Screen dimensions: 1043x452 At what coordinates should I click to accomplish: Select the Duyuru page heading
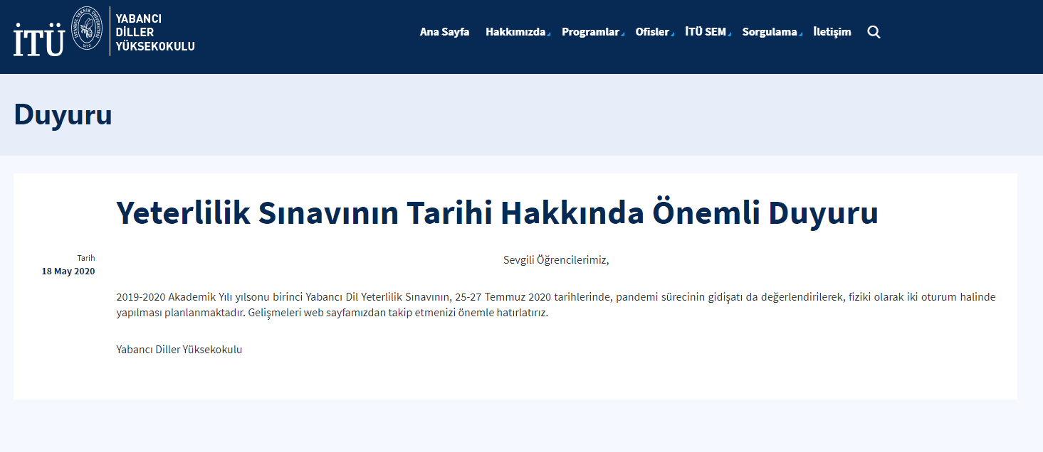click(x=63, y=115)
